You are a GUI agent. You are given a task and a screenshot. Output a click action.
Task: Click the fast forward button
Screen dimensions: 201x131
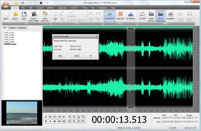point(64,117)
